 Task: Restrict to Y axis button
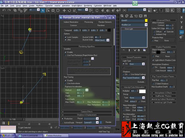[x=182, y=22]
